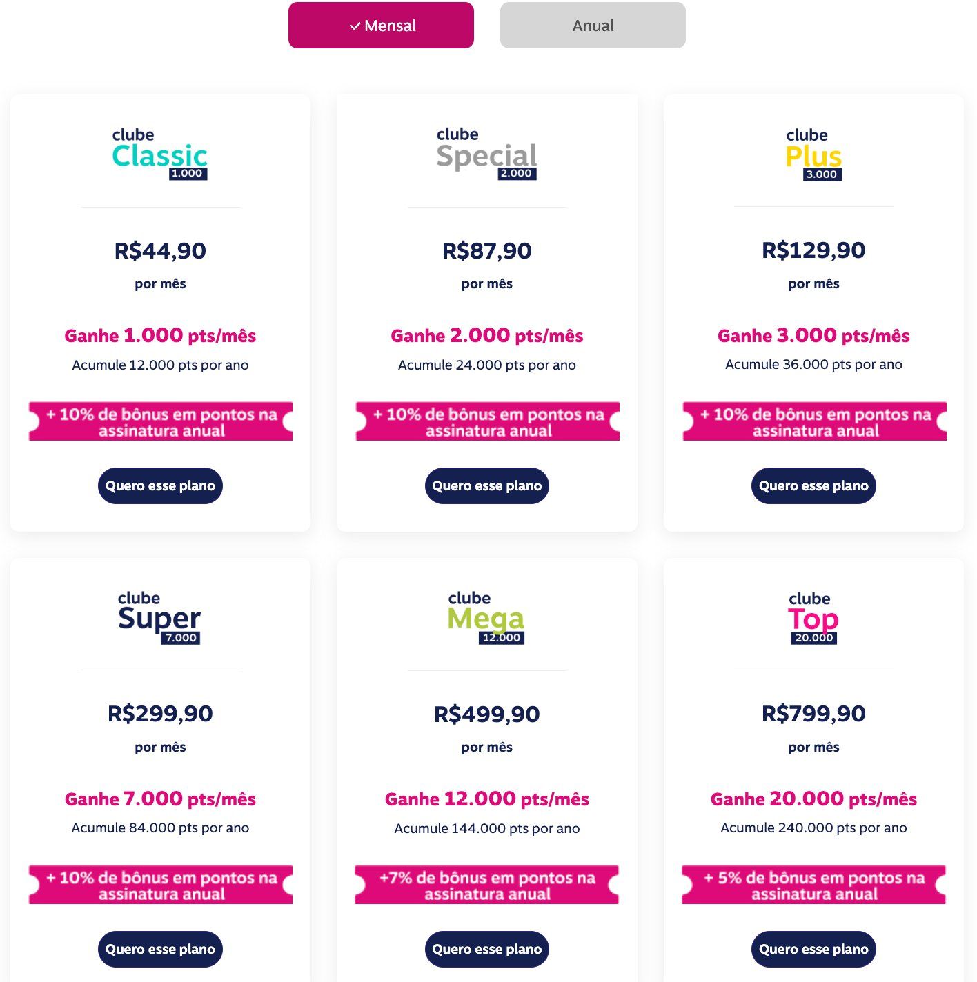Click the clube Special 2.000 logo
Viewport: 977px width, 982px height.
486,154
